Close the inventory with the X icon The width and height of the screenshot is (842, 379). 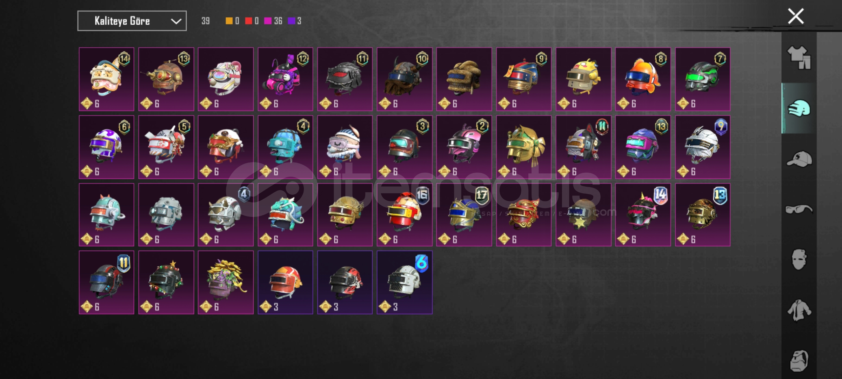(796, 16)
